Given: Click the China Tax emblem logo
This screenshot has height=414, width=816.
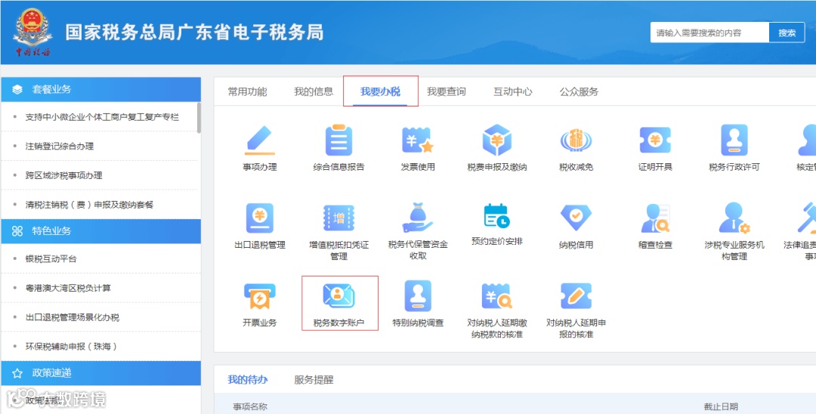Looking at the screenshot, I should (x=32, y=31).
